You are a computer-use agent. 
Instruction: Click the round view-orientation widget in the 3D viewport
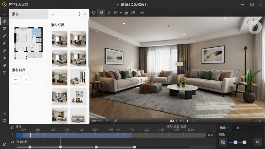pyautogui.click(x=255, y=27)
